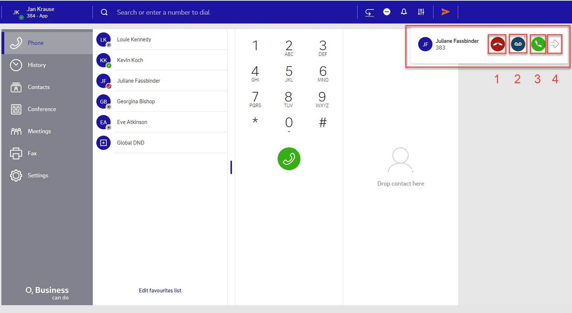Toggle the Global DND favourite
The image size is (572, 313).
[x=130, y=143]
